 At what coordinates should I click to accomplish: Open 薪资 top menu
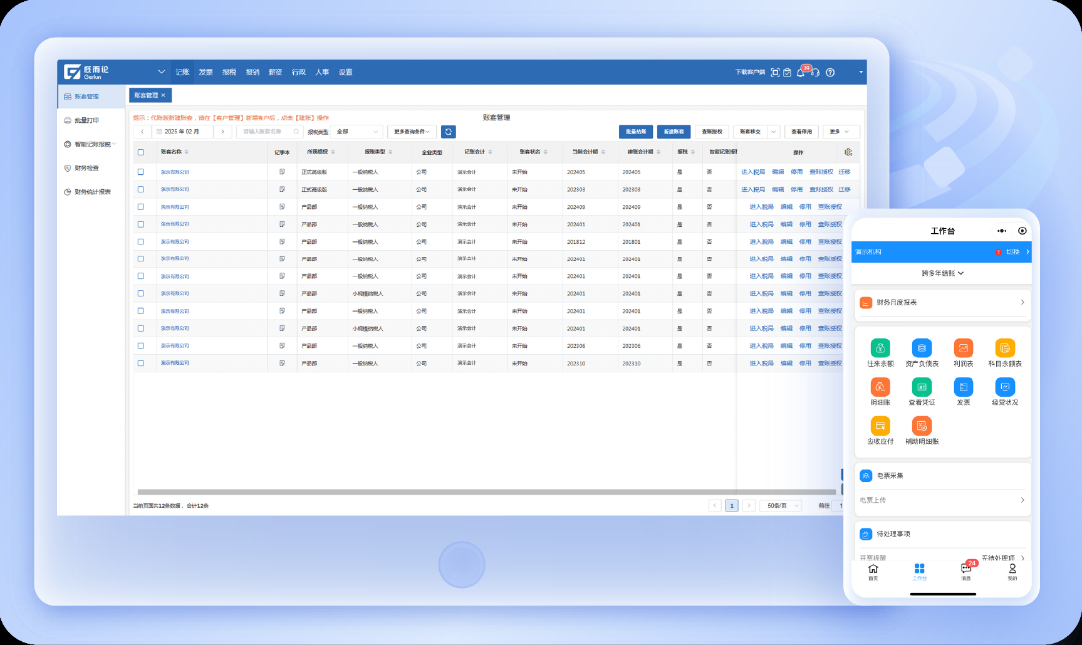point(276,73)
